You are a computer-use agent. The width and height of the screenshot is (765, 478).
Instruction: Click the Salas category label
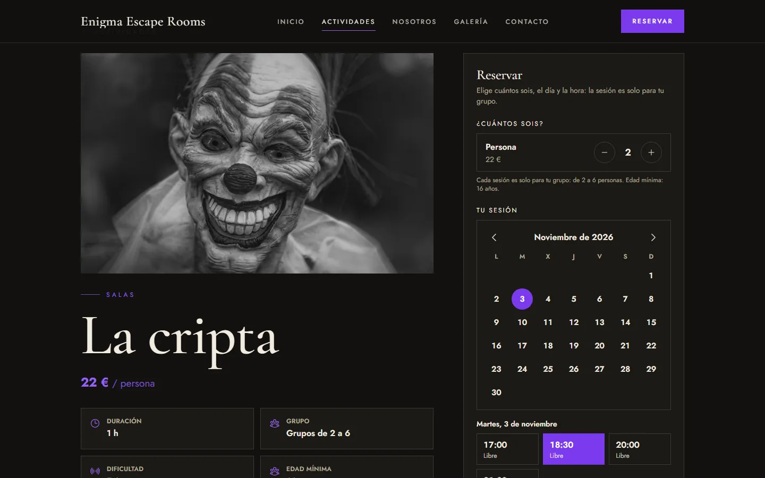(x=120, y=295)
